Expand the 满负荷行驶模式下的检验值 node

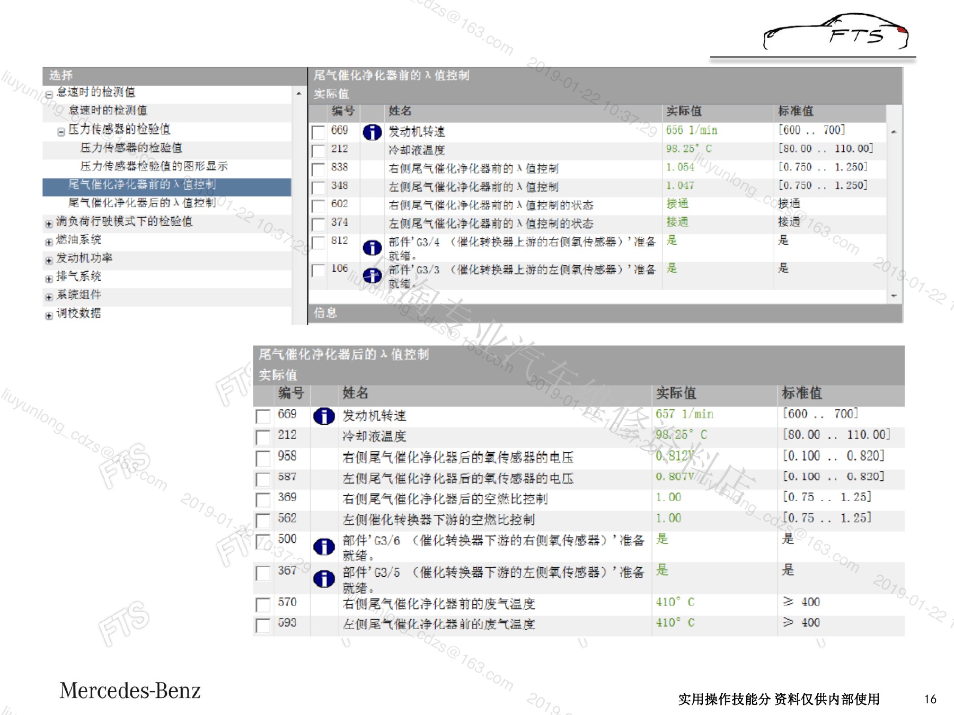click(x=49, y=224)
